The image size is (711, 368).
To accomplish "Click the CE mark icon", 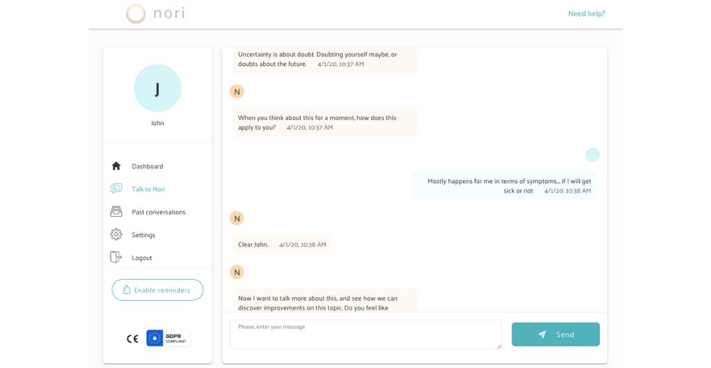I will (x=132, y=339).
